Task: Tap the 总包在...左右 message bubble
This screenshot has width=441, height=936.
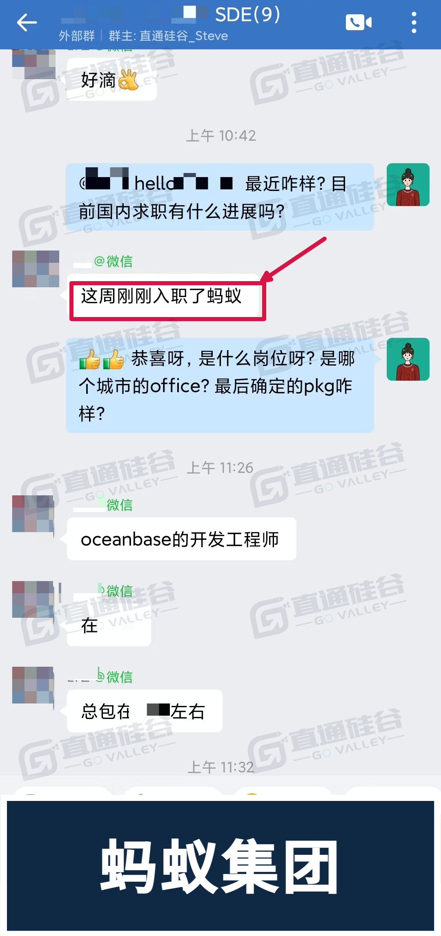Action: [x=145, y=711]
